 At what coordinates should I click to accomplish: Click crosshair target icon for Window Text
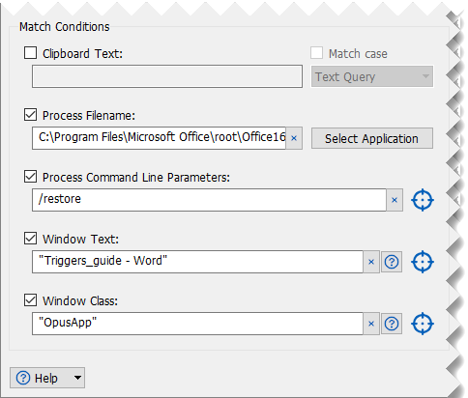pos(423,262)
